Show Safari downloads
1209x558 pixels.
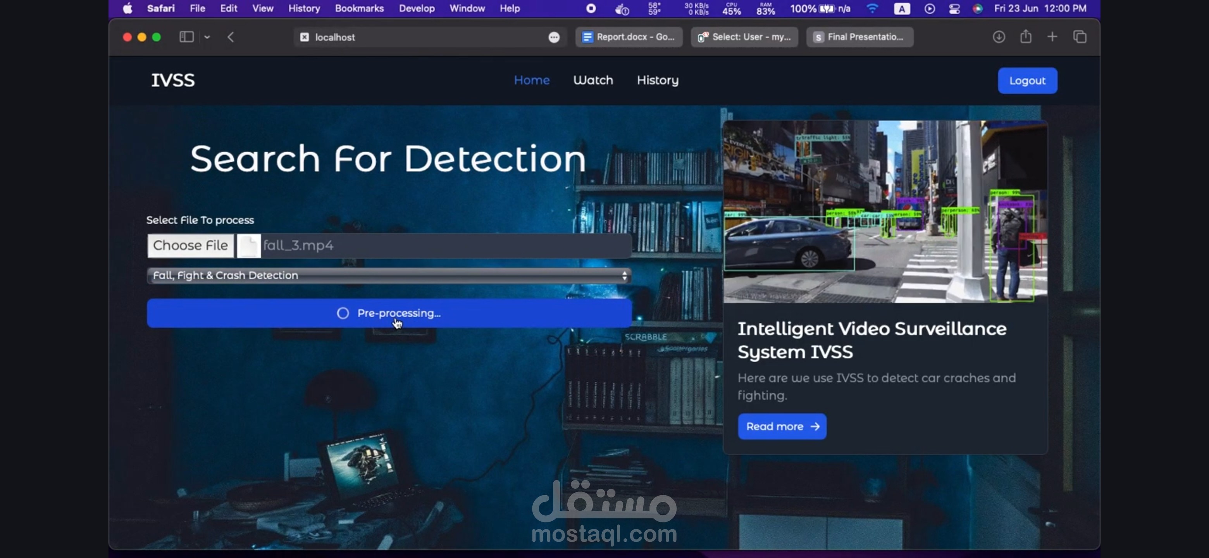[999, 36]
